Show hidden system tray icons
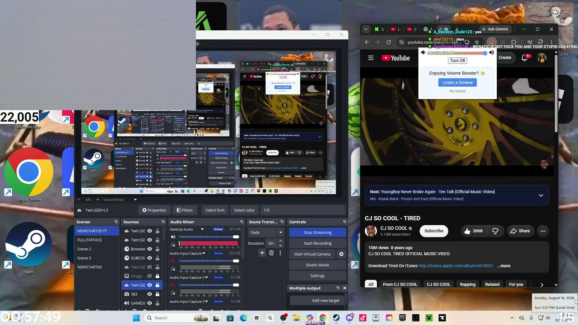578x325 pixels. tap(512, 318)
